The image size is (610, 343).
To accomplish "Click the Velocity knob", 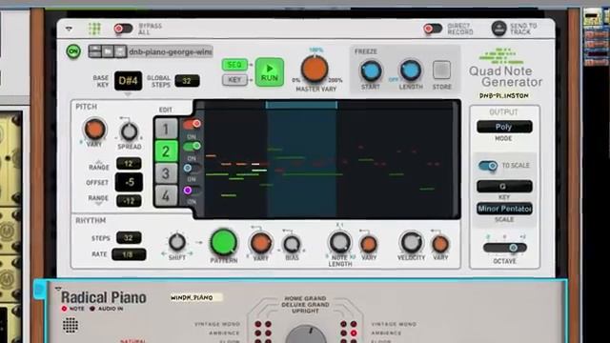I will [411, 243].
